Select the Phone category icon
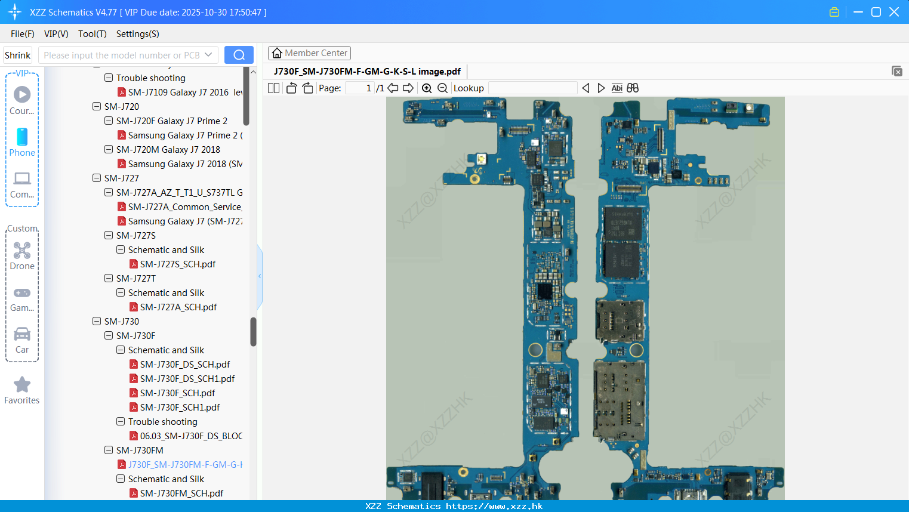This screenshot has width=909, height=512. [x=22, y=137]
